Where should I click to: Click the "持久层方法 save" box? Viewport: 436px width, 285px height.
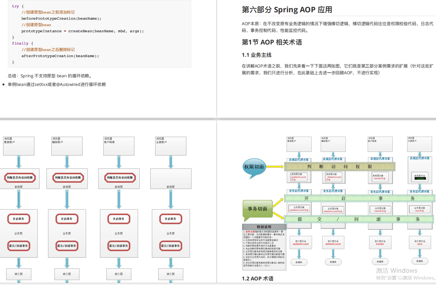420,242
